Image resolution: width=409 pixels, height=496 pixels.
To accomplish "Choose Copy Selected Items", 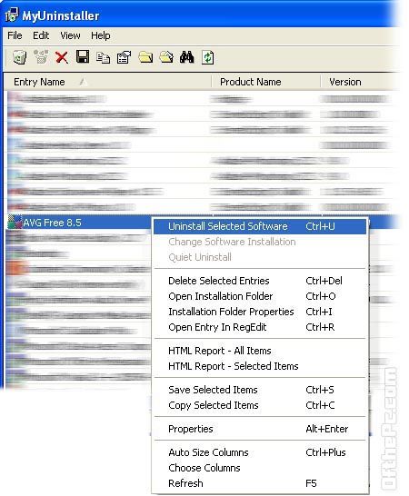I will 260,405.
